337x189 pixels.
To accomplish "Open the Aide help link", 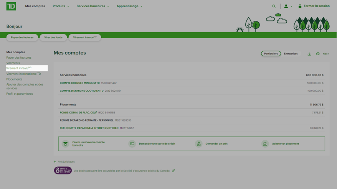I will [x=326, y=54].
